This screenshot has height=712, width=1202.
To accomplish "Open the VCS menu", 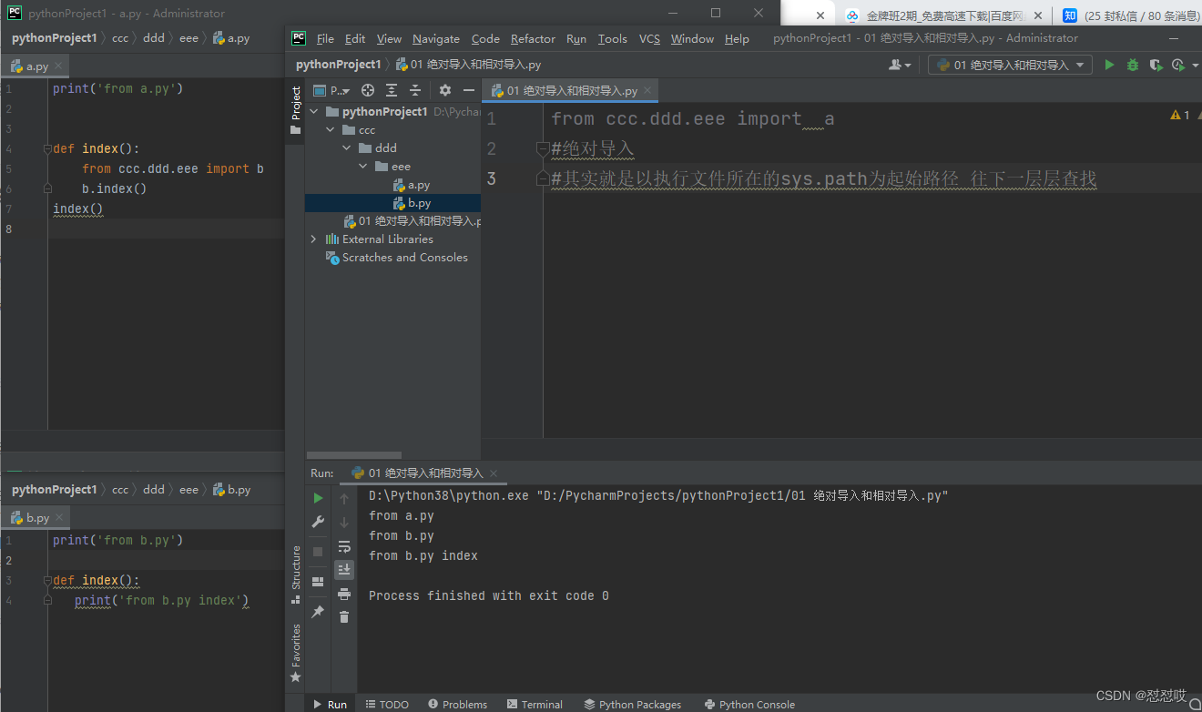I will (x=649, y=38).
